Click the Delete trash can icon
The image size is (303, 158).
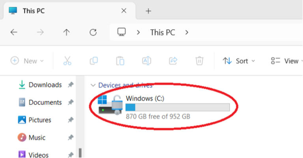(x=199, y=61)
